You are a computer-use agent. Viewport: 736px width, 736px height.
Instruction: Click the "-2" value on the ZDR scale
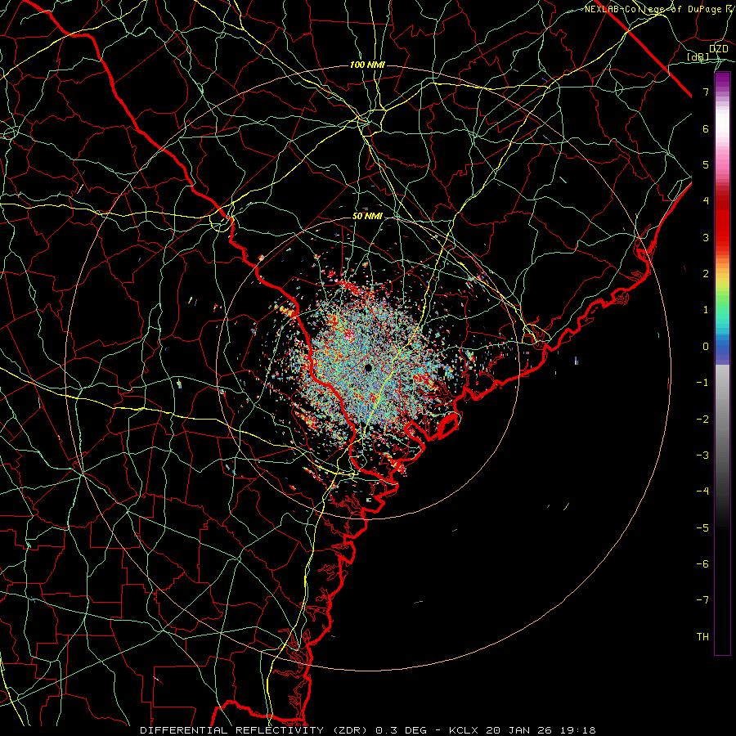[702, 420]
